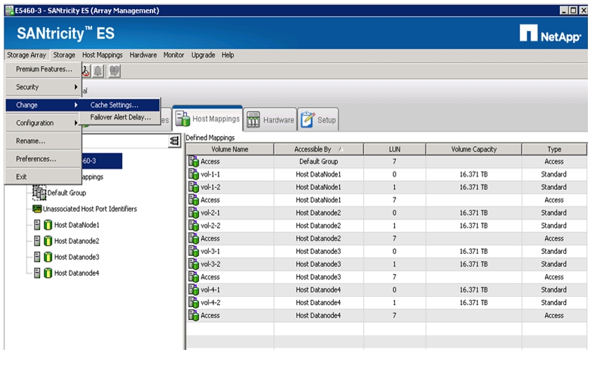
Task: Select the vol-1-1 row name
Action: 210,174
